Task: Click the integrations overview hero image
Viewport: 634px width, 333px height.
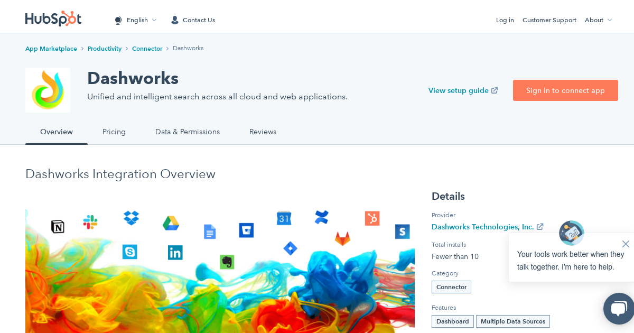Action: 220,271
